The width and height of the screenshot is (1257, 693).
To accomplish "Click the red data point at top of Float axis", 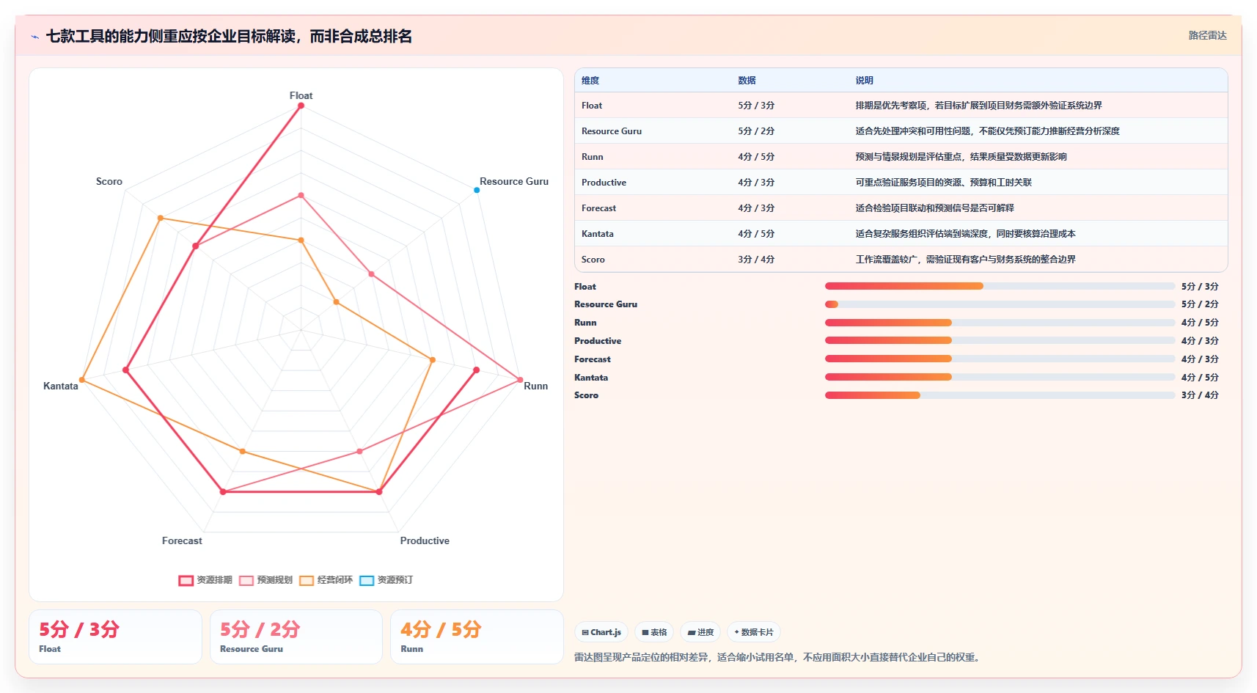I will coord(301,106).
